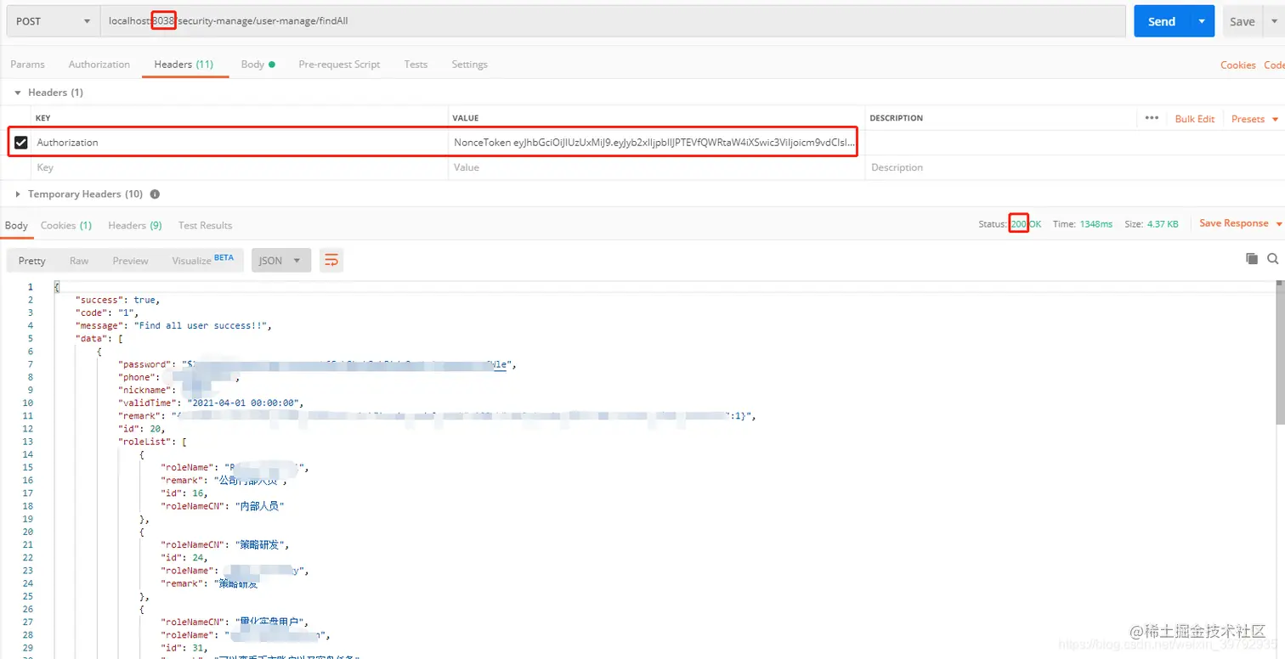Screen dimensions: 1285x659
Task: Open the request Headers (11) tab
Action: [x=184, y=65]
